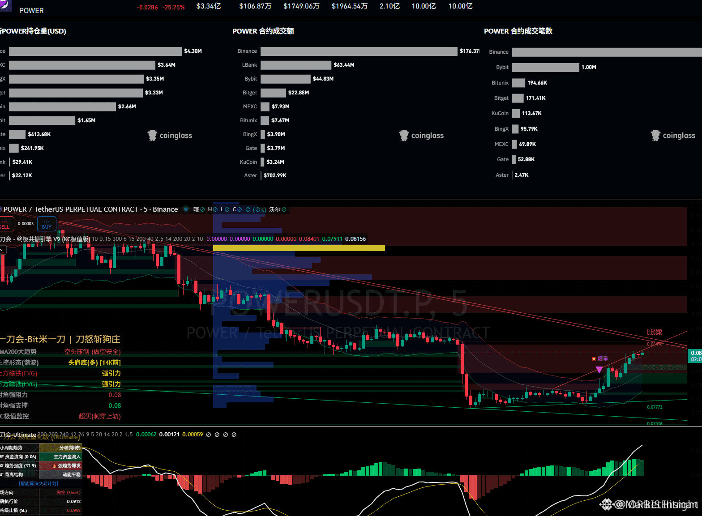Click the LBank $63.44M volume bar
Screen dimensions: 702x516
[x=296, y=65]
